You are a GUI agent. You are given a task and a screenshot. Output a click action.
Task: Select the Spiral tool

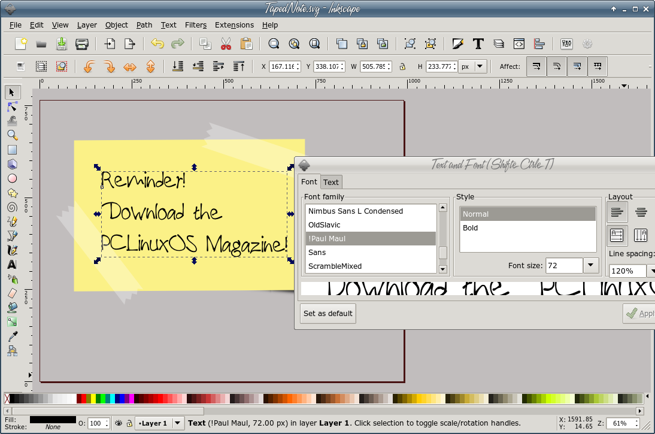(12, 207)
